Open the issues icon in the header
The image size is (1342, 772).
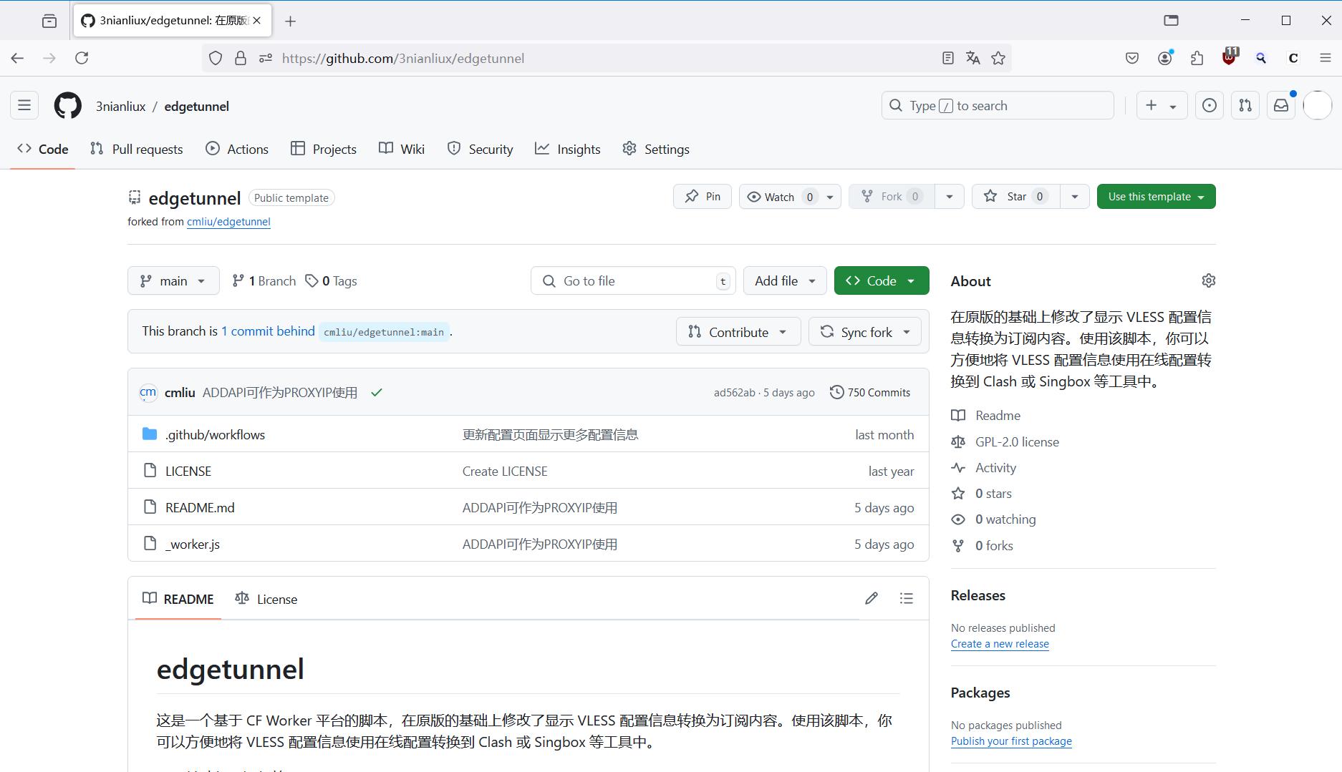pos(1210,106)
